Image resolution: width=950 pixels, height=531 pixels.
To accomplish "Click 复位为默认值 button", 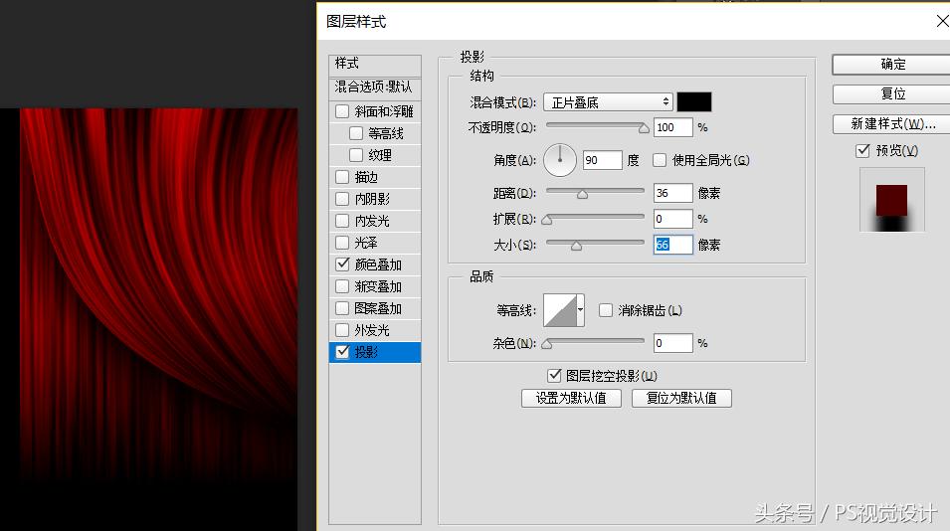I will point(681,399).
